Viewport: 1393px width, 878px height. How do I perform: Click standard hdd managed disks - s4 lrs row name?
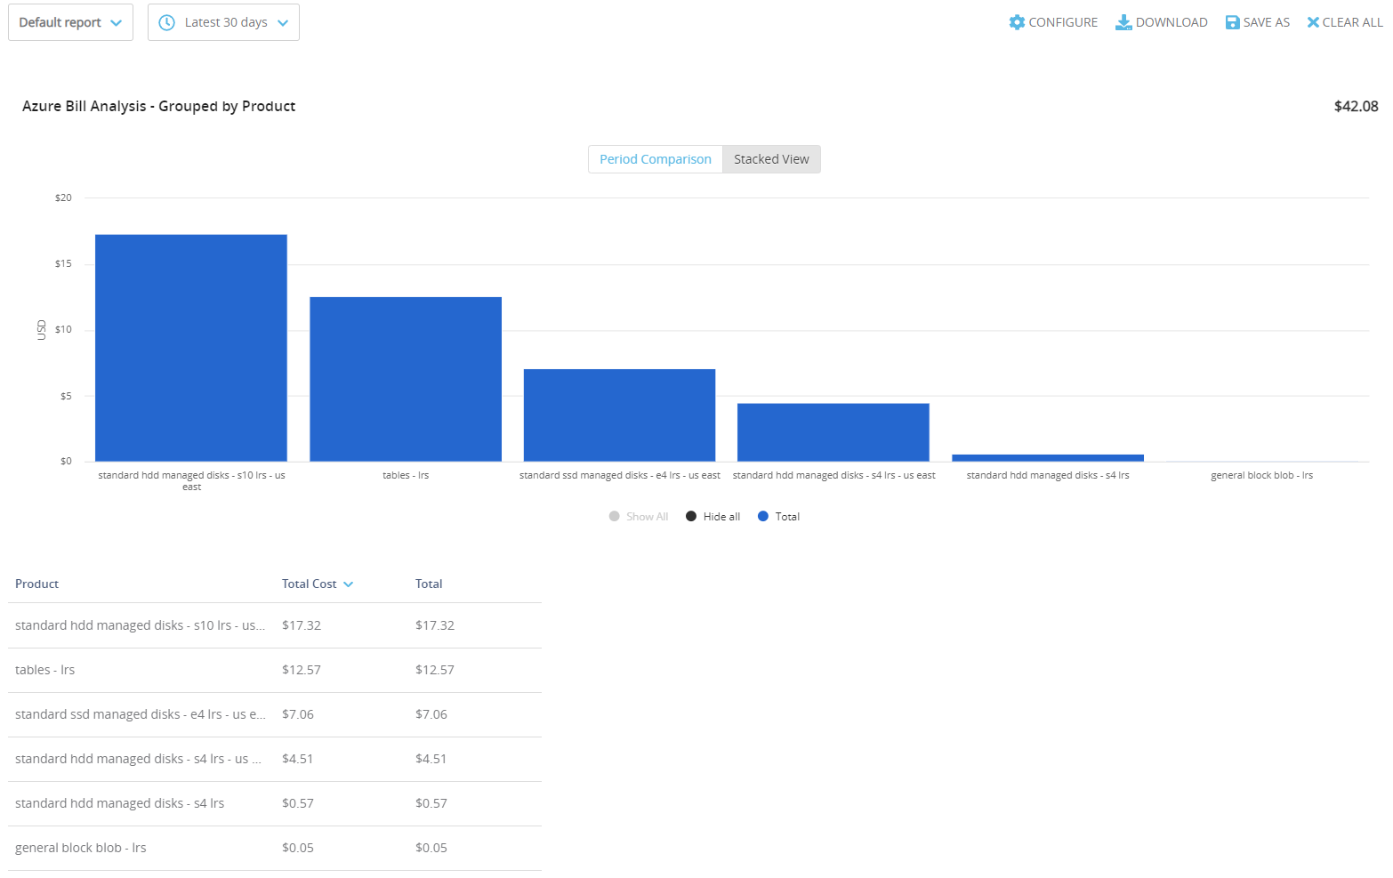(120, 804)
